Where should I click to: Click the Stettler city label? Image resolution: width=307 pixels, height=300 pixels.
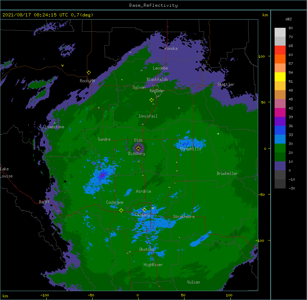coord(226,84)
